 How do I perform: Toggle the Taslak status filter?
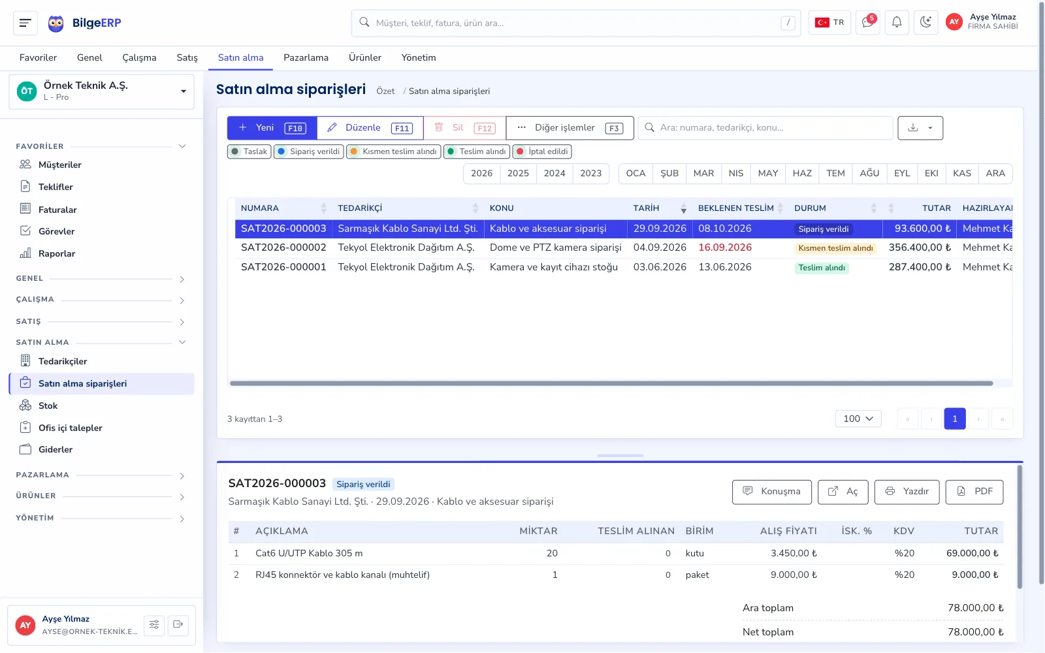249,151
